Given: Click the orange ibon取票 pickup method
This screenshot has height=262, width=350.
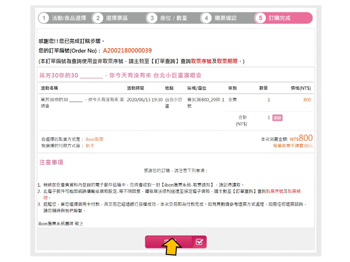Looking at the screenshot, I should [94, 139].
